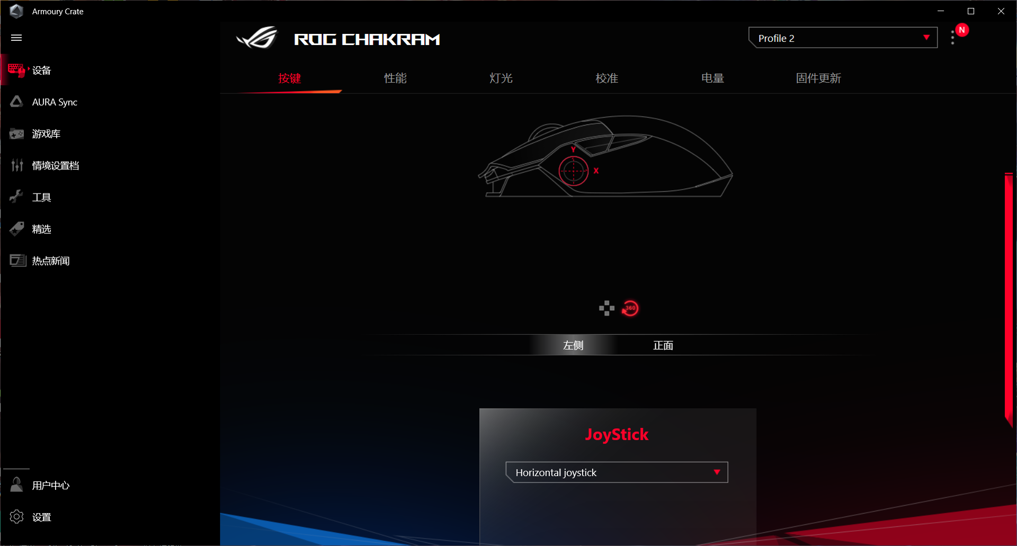Click the ROG CHAKRAM device title
Image resolution: width=1017 pixels, height=546 pixels.
pos(367,39)
